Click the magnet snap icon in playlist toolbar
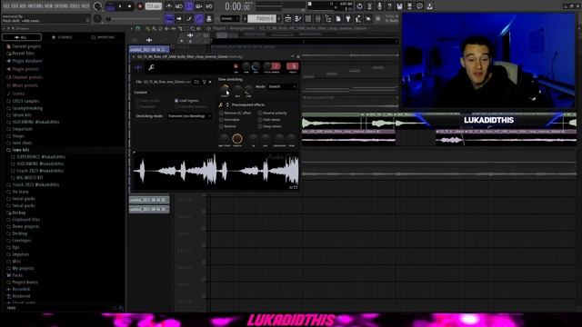 coord(138,28)
